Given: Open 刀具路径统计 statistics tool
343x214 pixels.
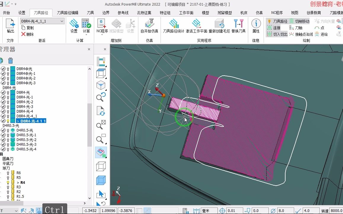Looking at the screenshot, I should click(174, 26).
